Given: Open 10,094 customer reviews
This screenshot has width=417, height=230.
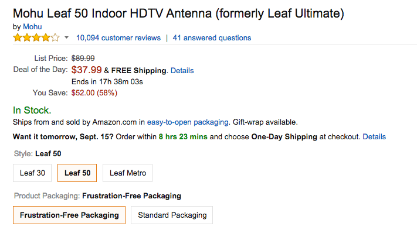Looking at the screenshot, I should pyautogui.click(x=118, y=37).
